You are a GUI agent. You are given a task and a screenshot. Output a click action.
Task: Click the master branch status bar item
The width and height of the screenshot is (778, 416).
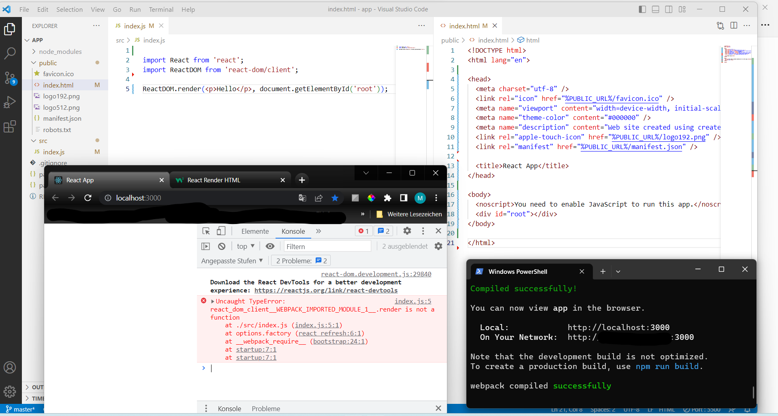(x=20, y=409)
